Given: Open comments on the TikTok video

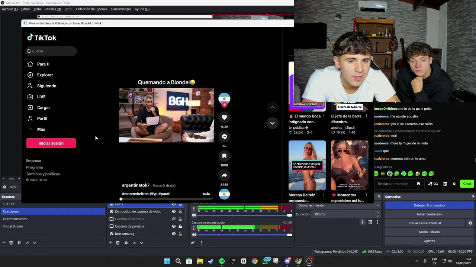Looking at the screenshot, I should [224, 137].
